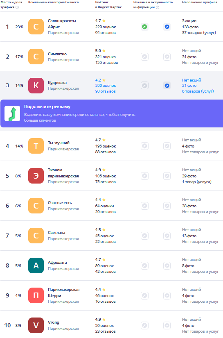Screen dimensions: 223x338
Task: Select the Симпатио avatar thumbnail
Action: tap(36, 57)
